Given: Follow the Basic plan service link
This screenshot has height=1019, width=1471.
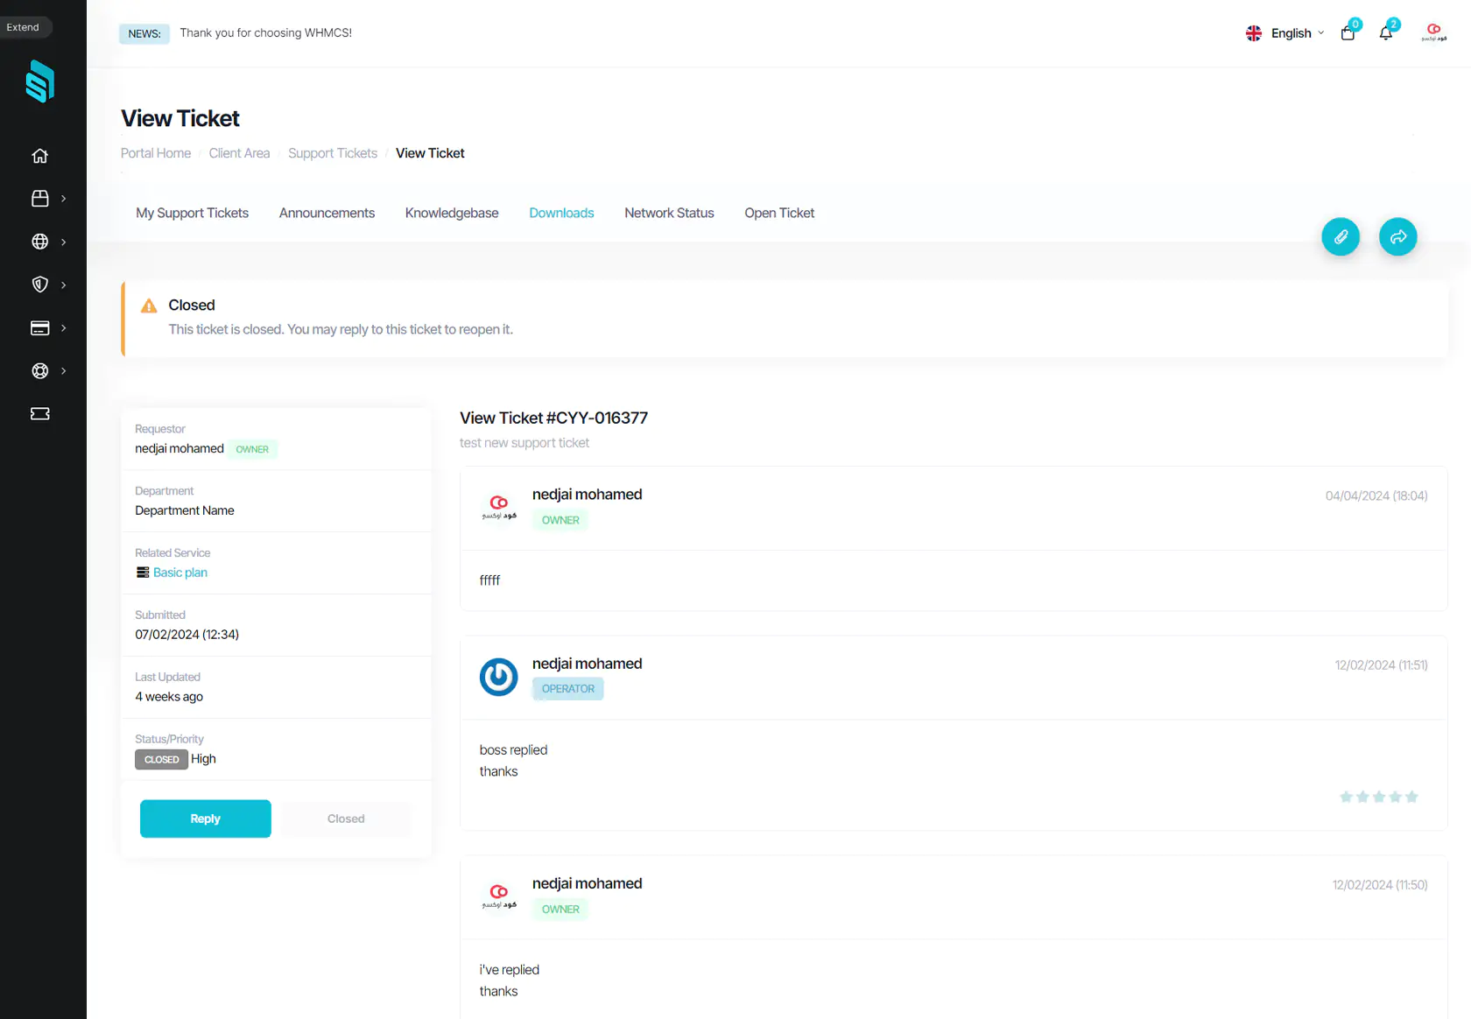Looking at the screenshot, I should coord(180,573).
